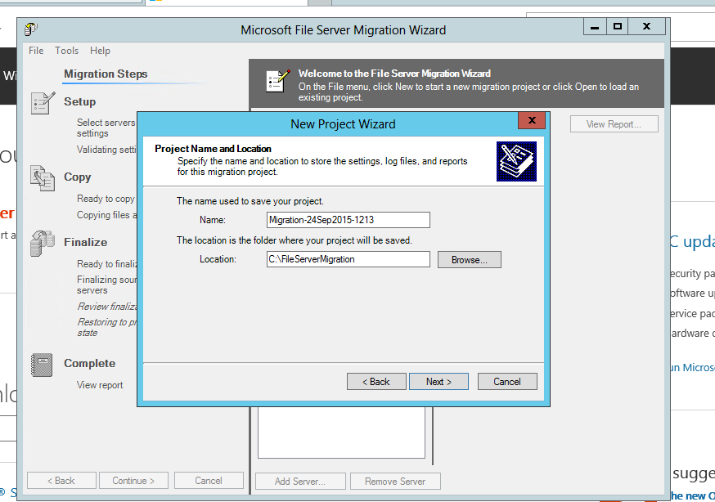Click the Add Server button
Viewport: 715px width, 502px height.
click(x=300, y=481)
